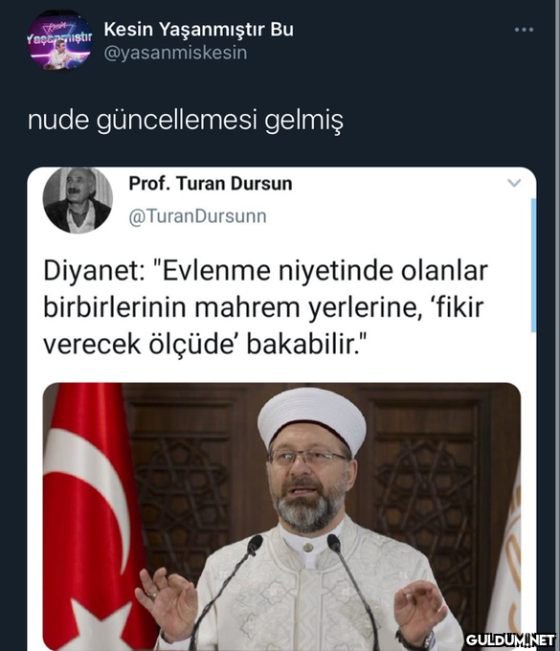Click the blue scrollbar beside quoted tweet
The image size is (560, 651).
pos(533,265)
